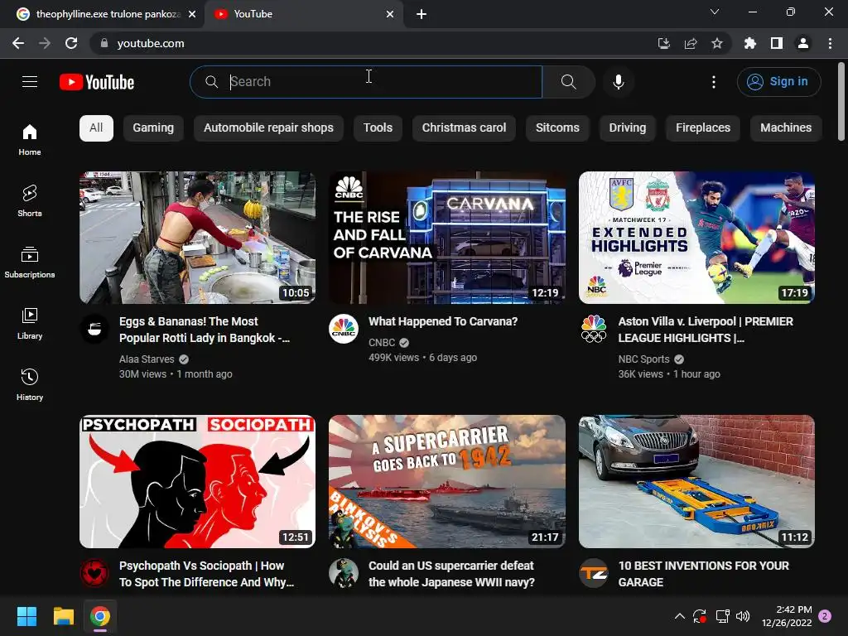Click Chrome in the taskbar
Image resolution: width=848 pixels, height=636 pixels.
pos(100,616)
